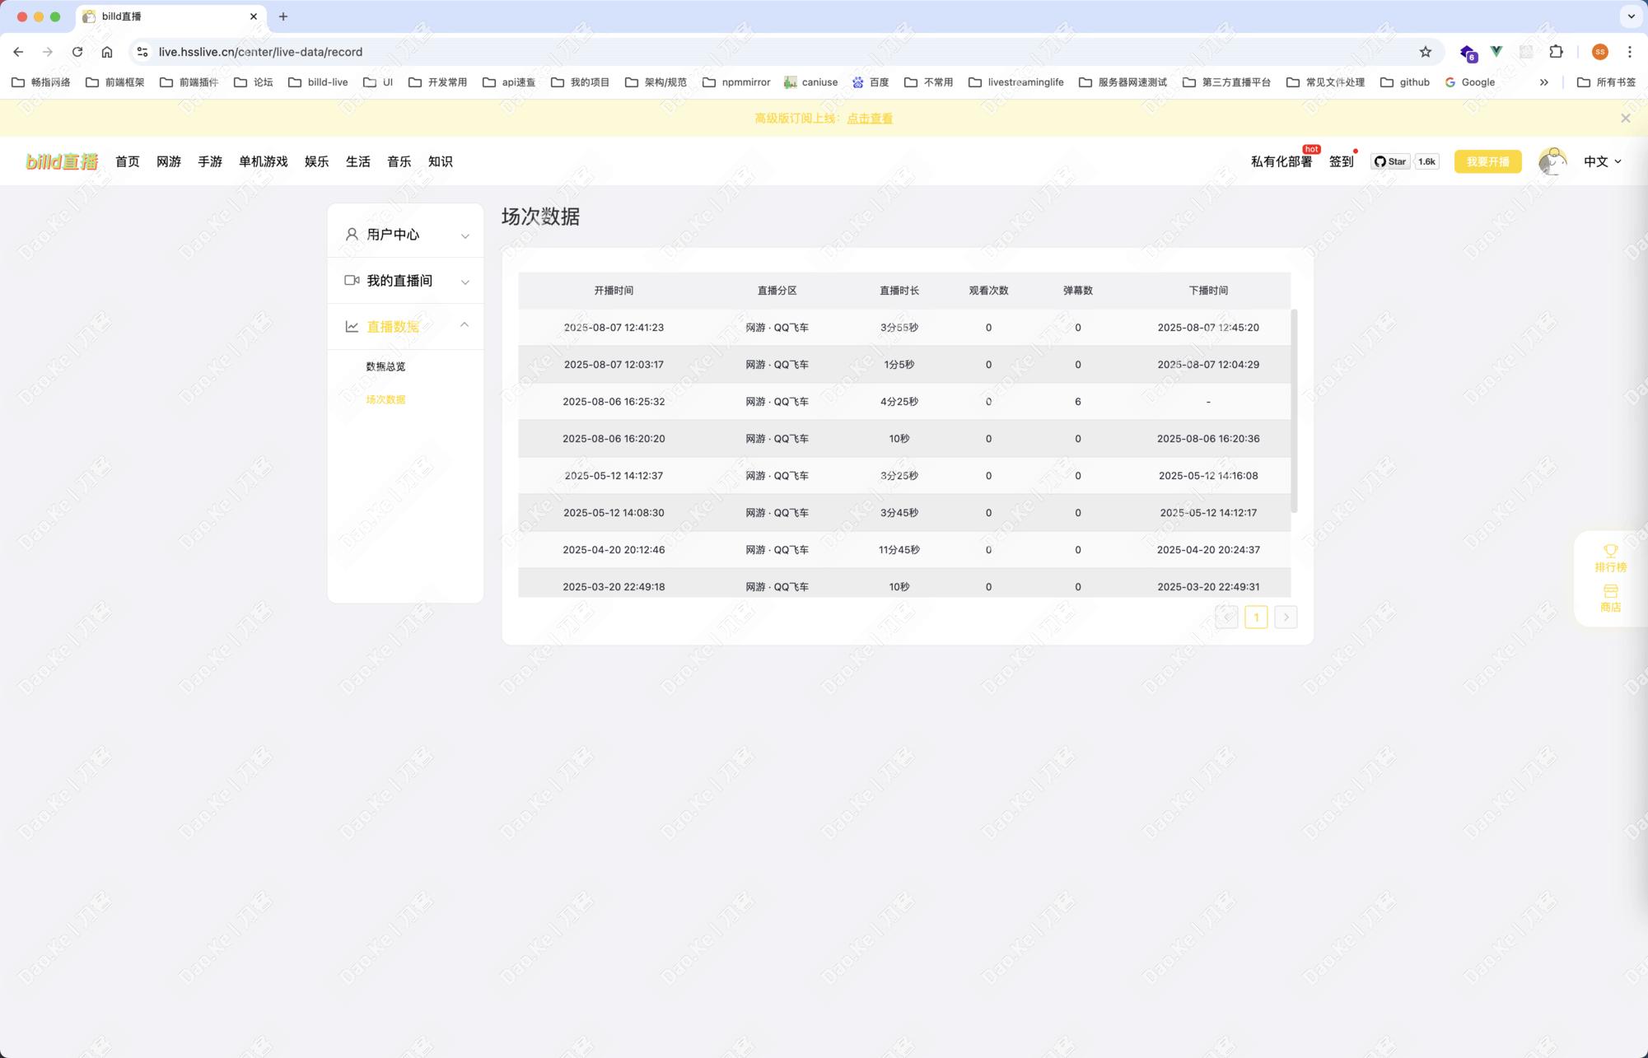Open browser extensions puzzle icon
This screenshot has width=1648, height=1058.
pyautogui.click(x=1556, y=52)
